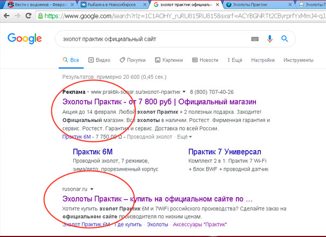Image resolution: width=326 pixels, height=237 pixels.
Task: Go forward with the browser forward arrow
Action: 18,16
